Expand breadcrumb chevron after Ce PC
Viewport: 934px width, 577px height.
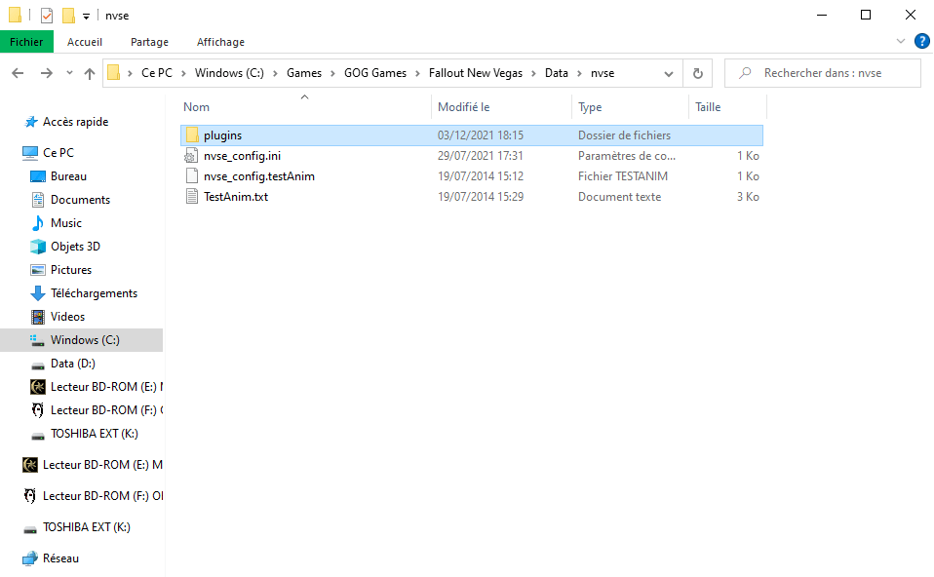click(183, 73)
